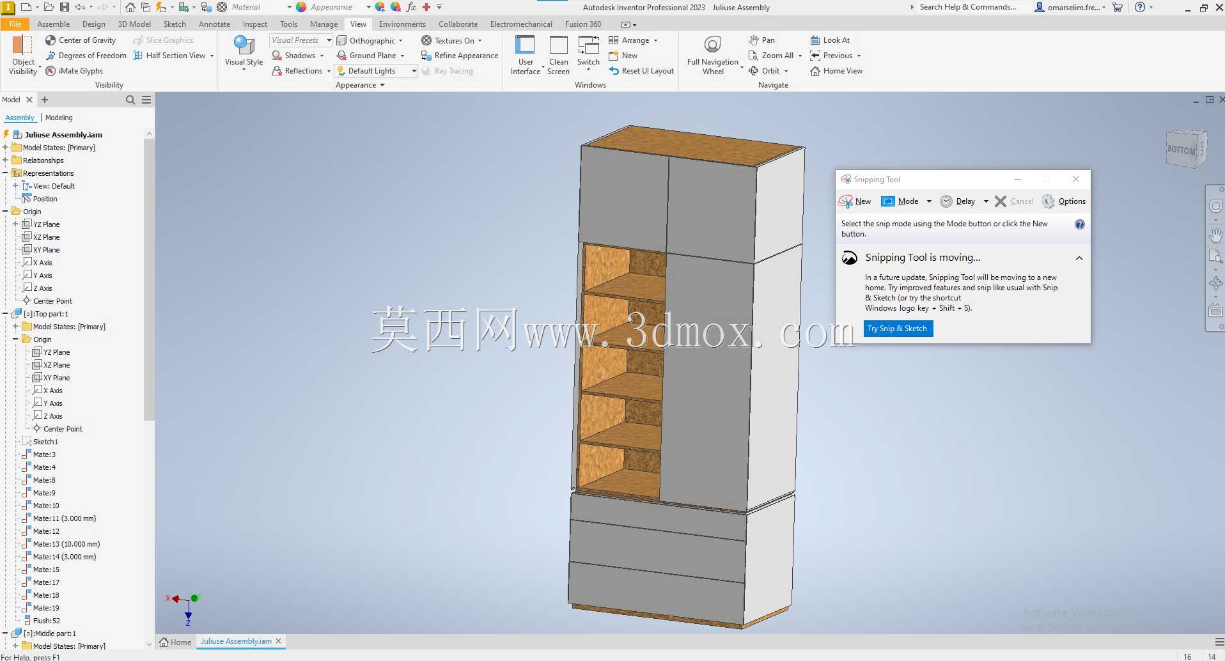This screenshot has height=661, width=1225.
Task: Select Sketch1 in browser tree
Action: [x=45, y=442]
